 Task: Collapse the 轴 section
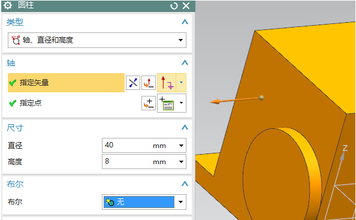185,63
